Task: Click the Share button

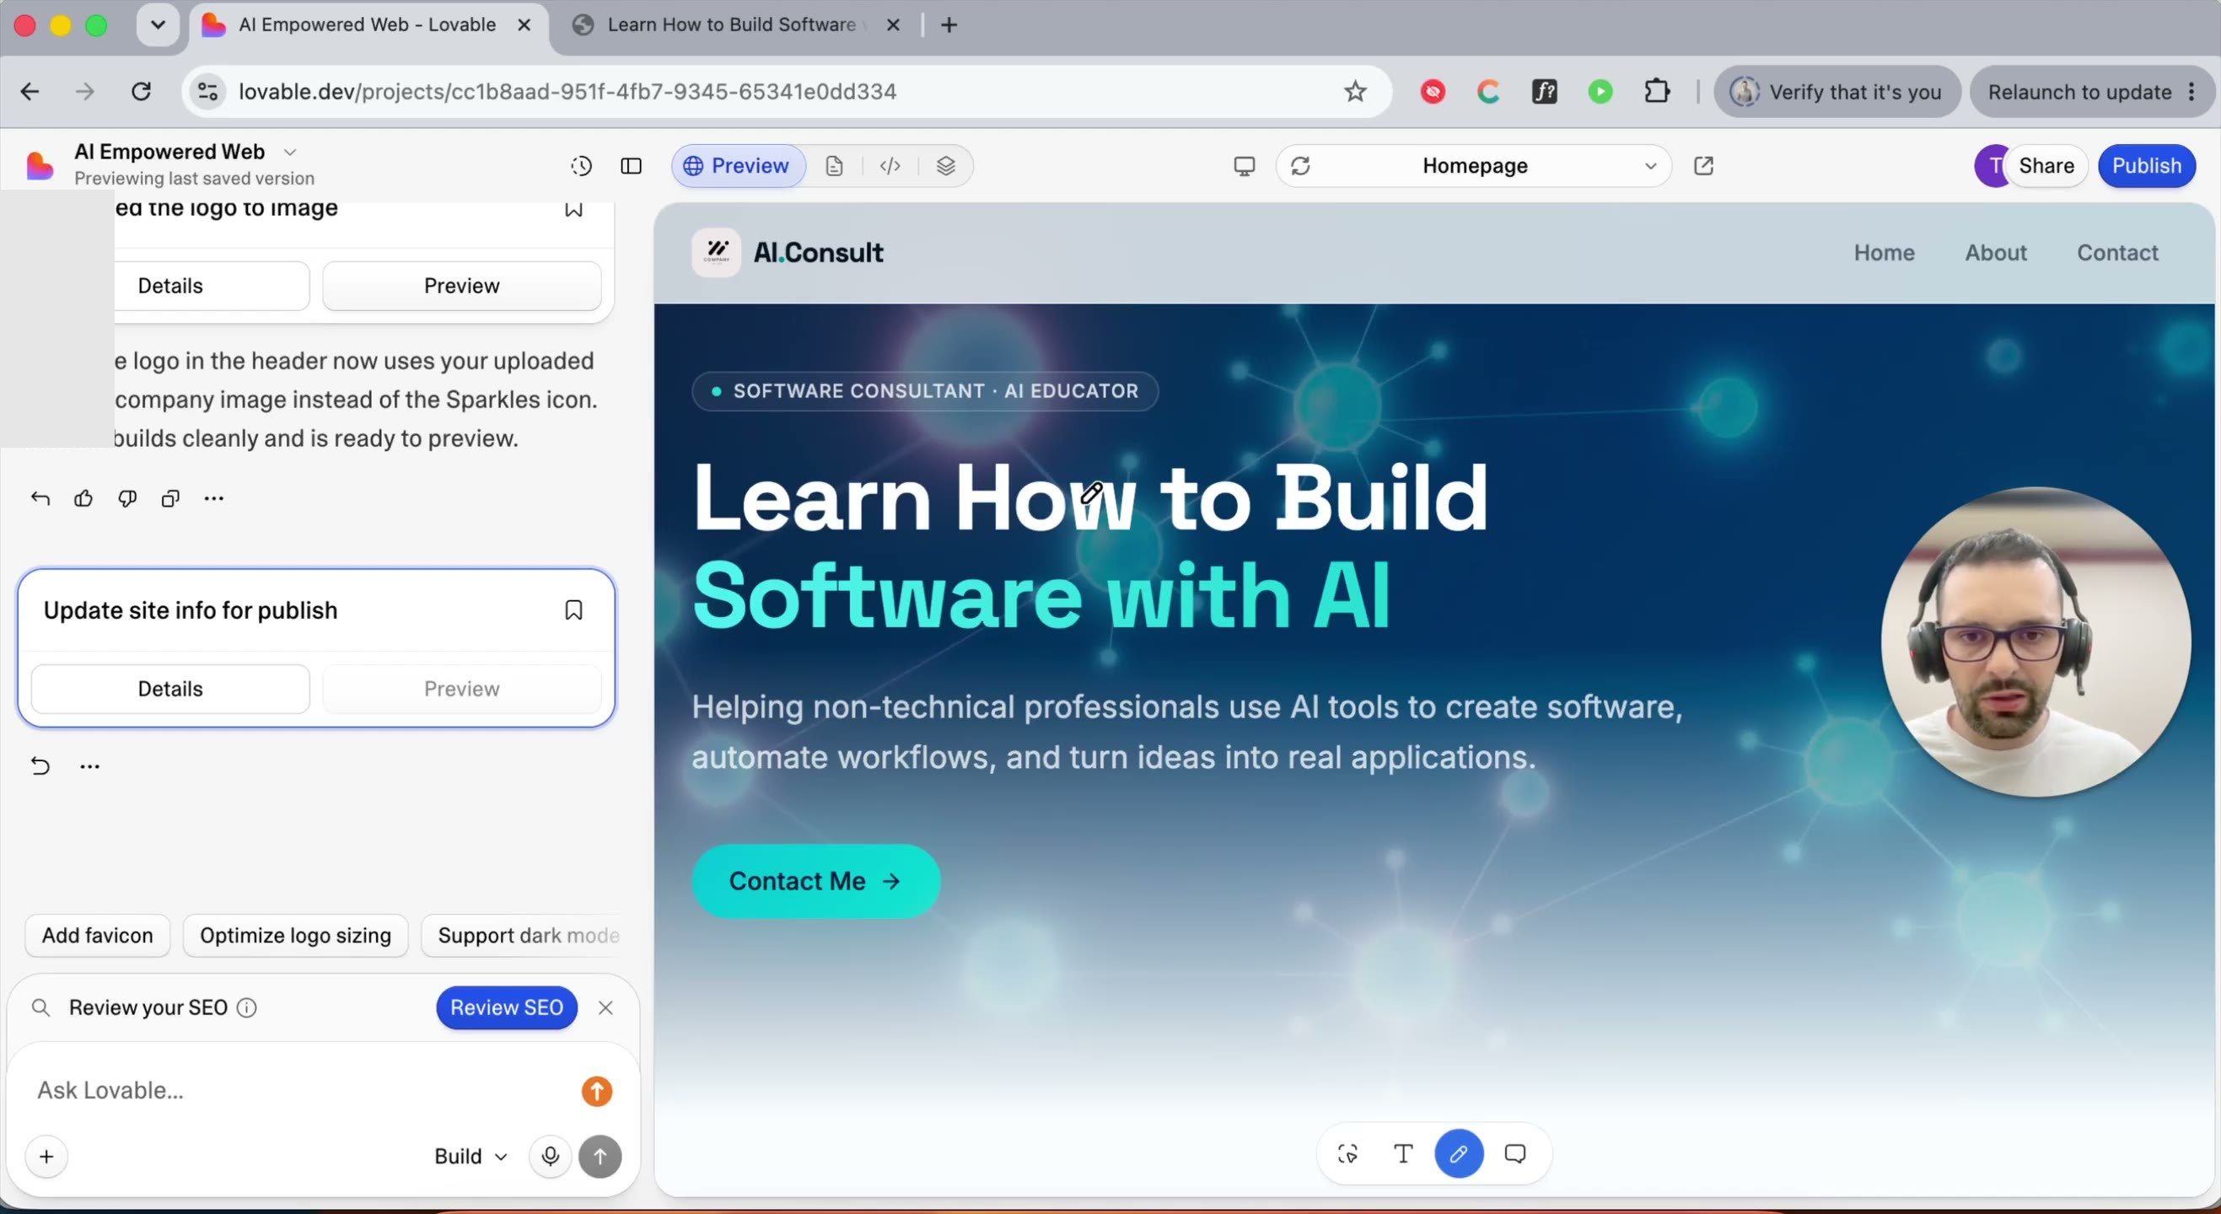Action: pyautogui.click(x=2046, y=165)
